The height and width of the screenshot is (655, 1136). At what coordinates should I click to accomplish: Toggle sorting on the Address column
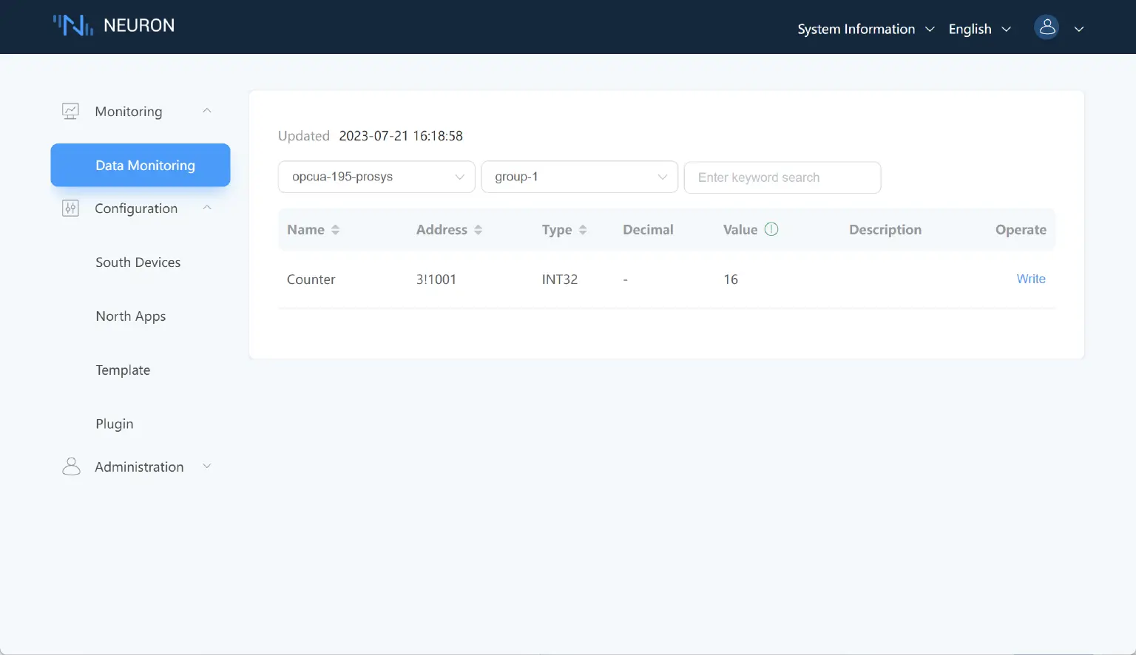pos(478,229)
